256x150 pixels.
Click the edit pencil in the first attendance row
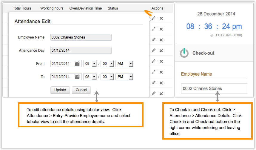pos(154,18)
